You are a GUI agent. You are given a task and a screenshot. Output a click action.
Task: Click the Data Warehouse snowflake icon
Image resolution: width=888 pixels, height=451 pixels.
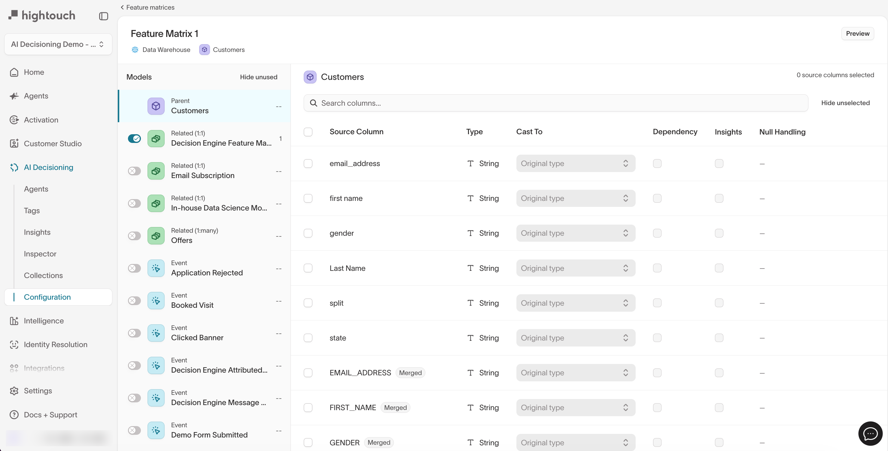[x=135, y=50]
